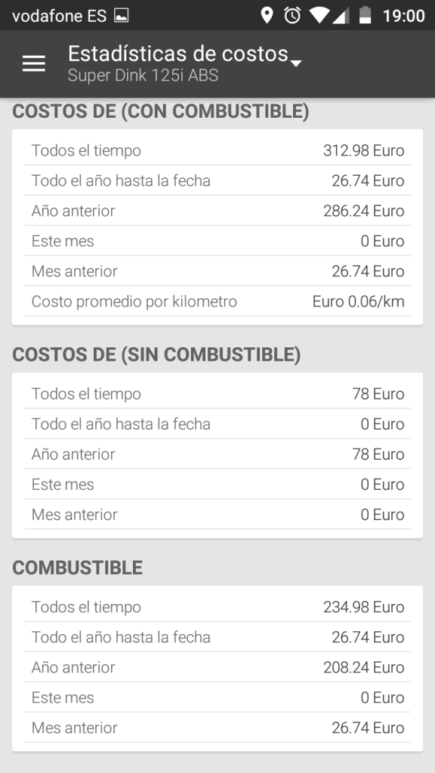The width and height of the screenshot is (435, 773).
Task: Open the hamburger navigation menu
Action: 34,63
